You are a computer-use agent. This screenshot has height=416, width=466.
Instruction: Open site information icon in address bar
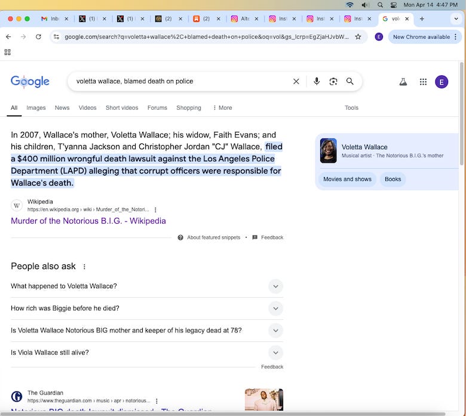[x=56, y=37]
